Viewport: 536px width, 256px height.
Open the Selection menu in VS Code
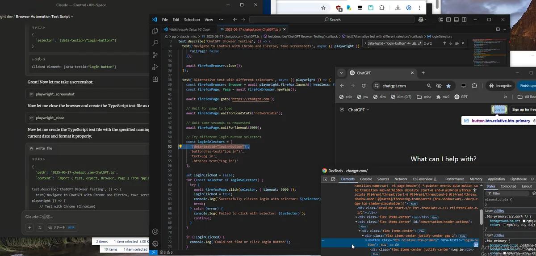pyautogui.click(x=192, y=20)
